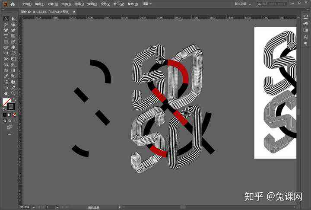Open Character panel icon in right dock

coord(305,37)
